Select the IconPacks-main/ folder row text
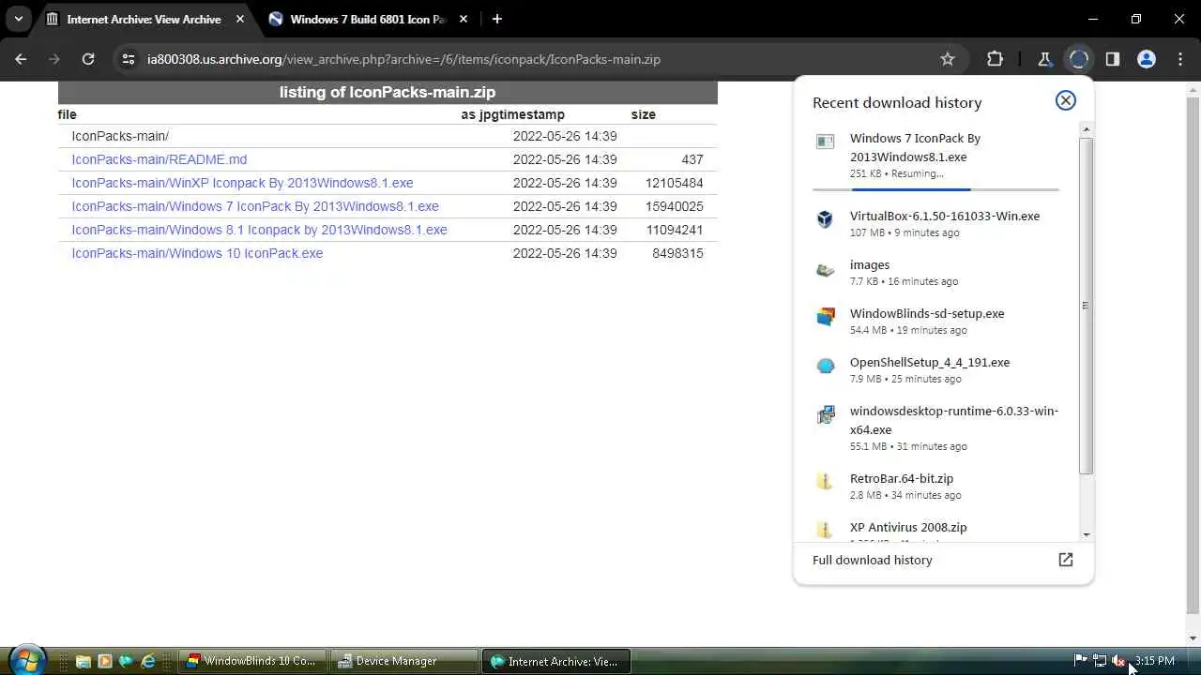 pyautogui.click(x=120, y=136)
